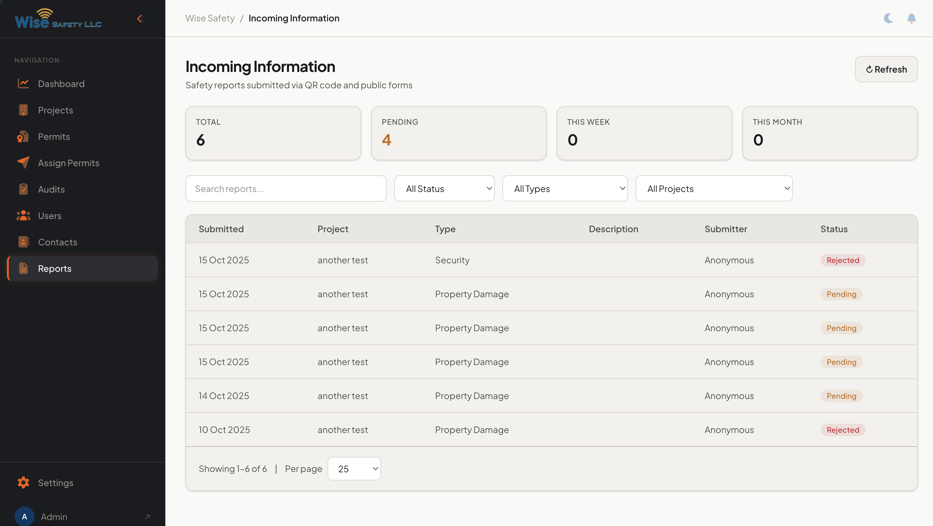Open notifications with the bell icon
The image size is (933, 526).
(912, 19)
